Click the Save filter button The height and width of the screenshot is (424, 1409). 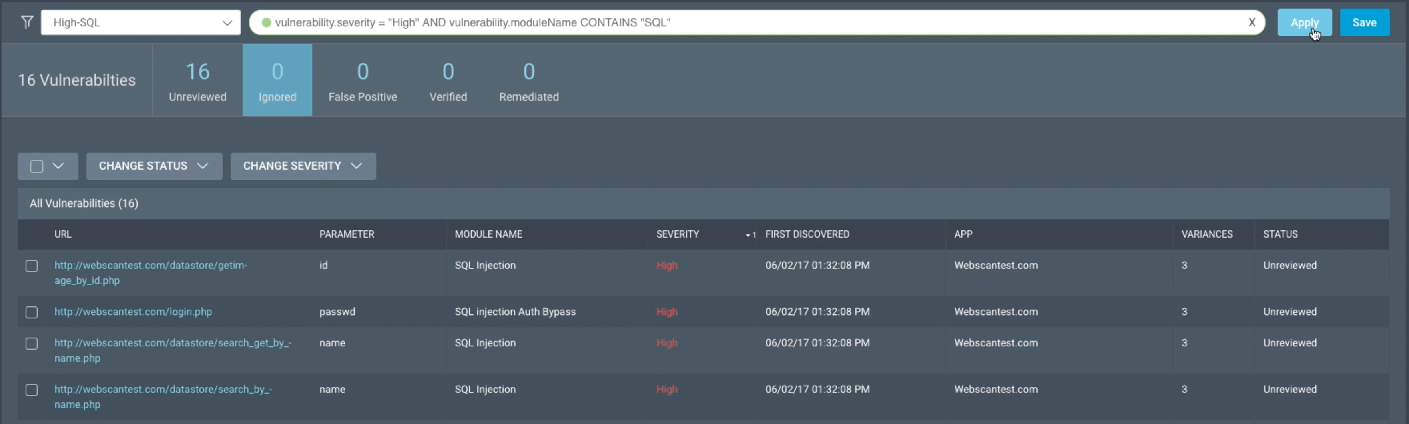pos(1364,22)
